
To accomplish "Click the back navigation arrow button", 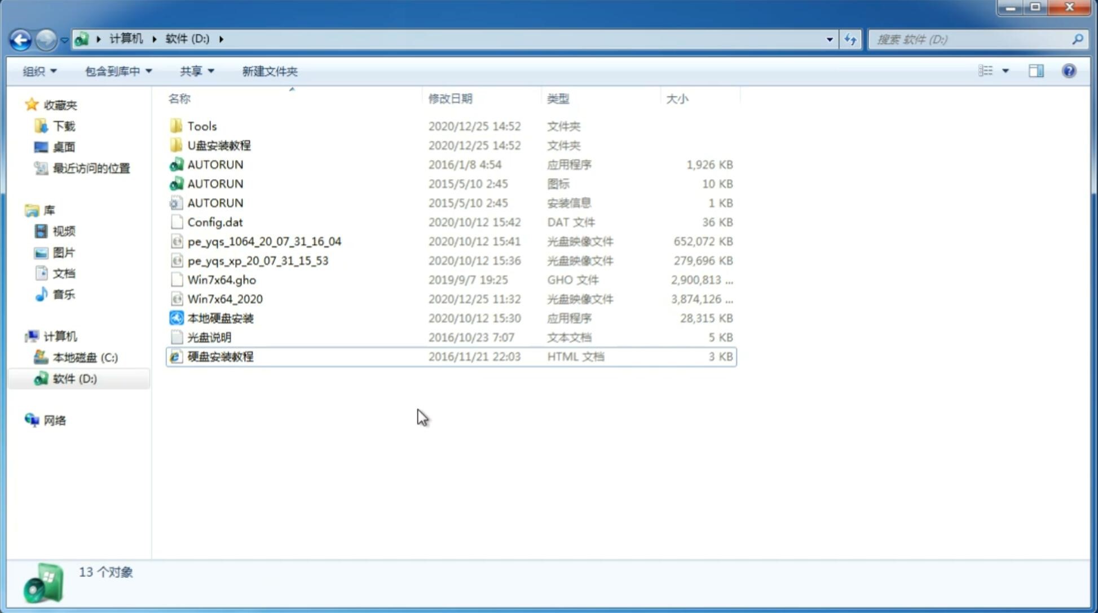I will pyautogui.click(x=20, y=38).
